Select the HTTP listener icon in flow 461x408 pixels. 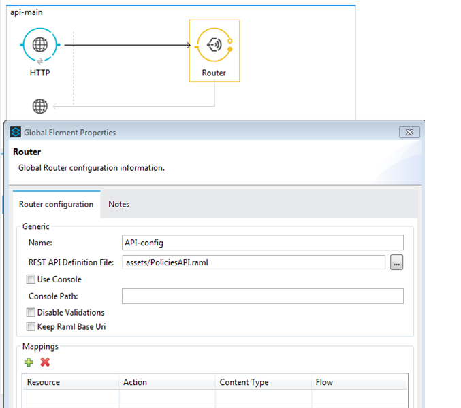(39, 46)
